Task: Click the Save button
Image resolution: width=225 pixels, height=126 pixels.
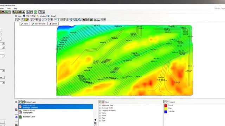Action: click(25, 24)
